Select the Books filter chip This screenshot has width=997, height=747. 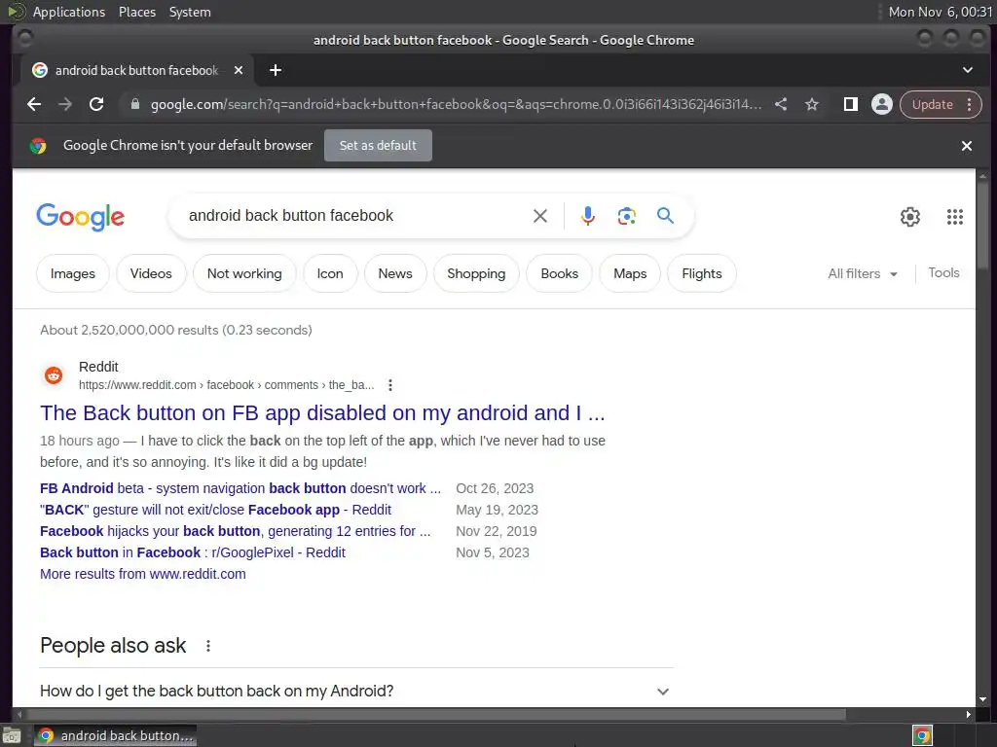(x=559, y=273)
